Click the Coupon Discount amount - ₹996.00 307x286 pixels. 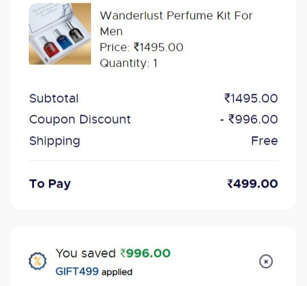249,119
